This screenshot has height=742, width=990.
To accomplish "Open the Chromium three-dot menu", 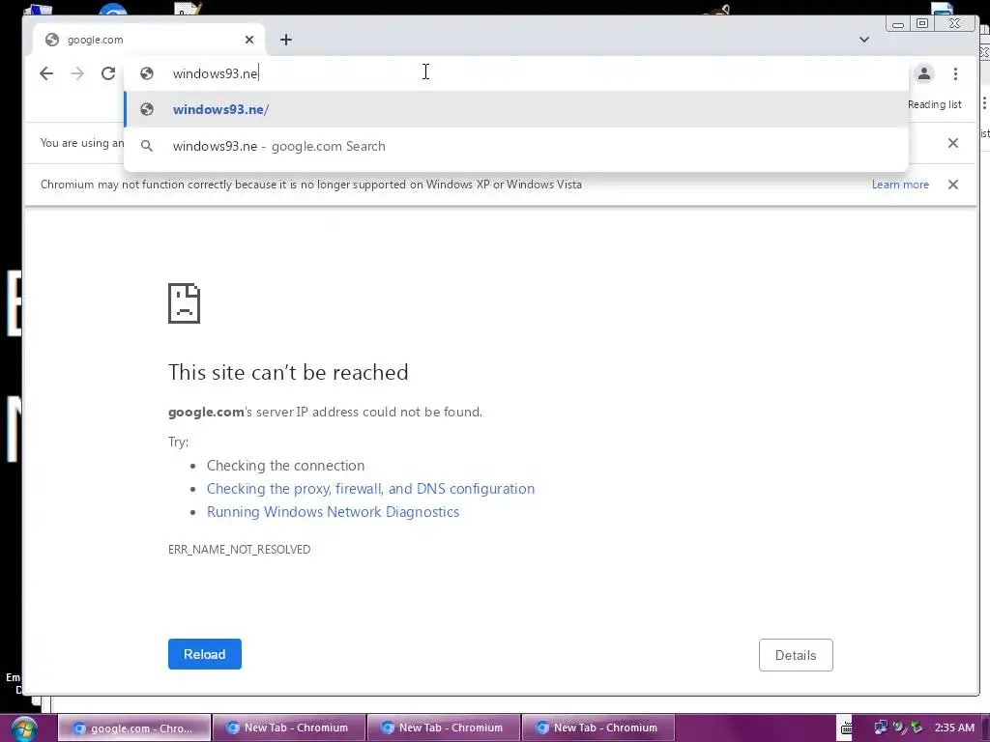I will [x=955, y=73].
